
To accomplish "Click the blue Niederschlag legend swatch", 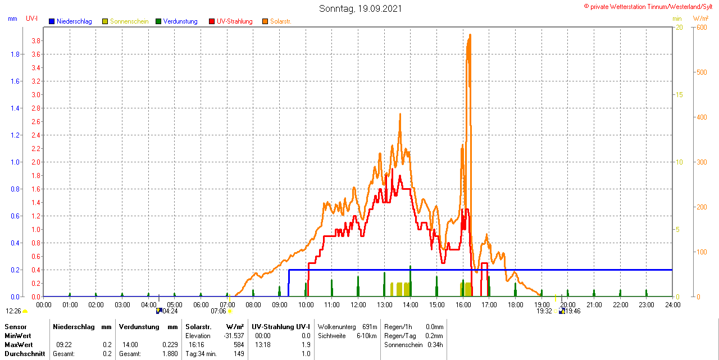I will click(x=52, y=21).
